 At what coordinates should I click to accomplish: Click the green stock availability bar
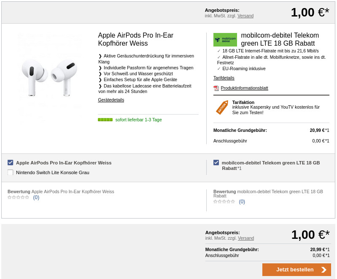105,120
